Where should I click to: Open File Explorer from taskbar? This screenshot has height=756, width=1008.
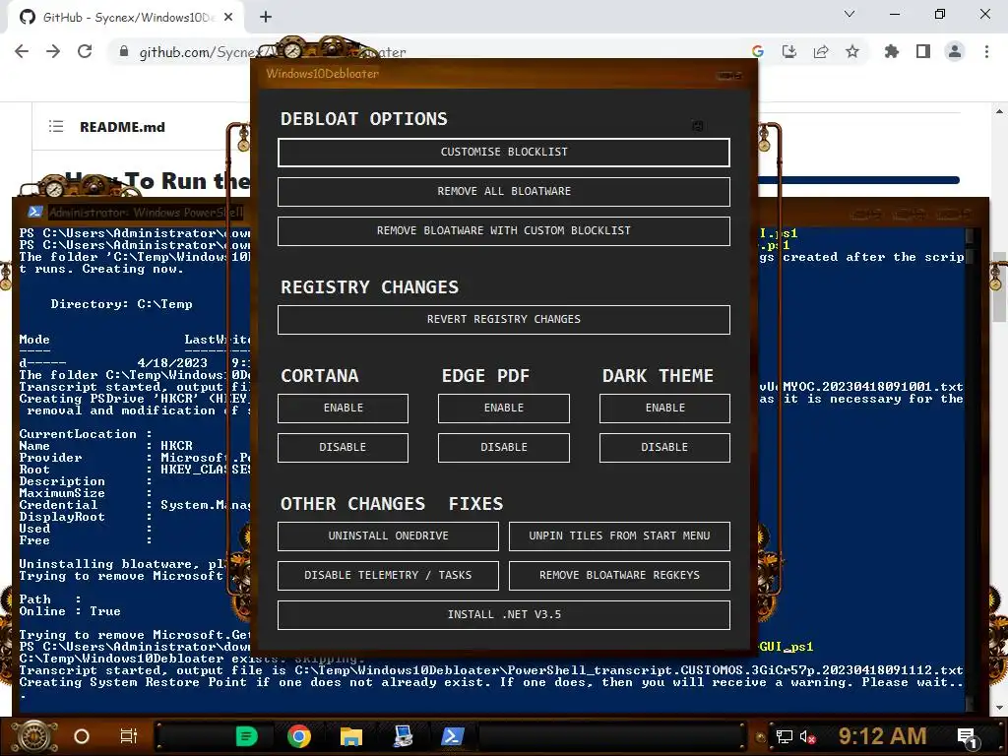click(x=351, y=736)
